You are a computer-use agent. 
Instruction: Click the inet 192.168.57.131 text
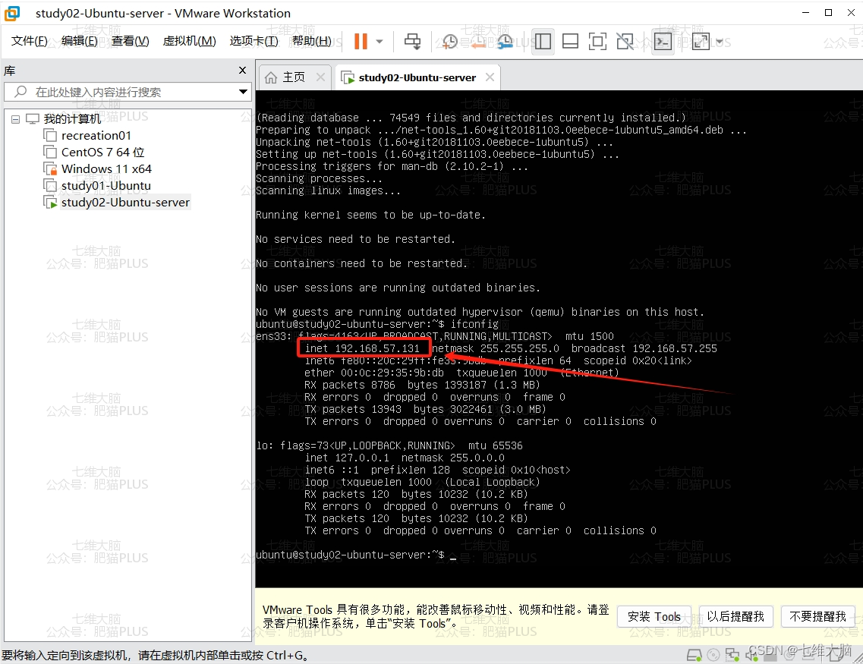(x=362, y=348)
